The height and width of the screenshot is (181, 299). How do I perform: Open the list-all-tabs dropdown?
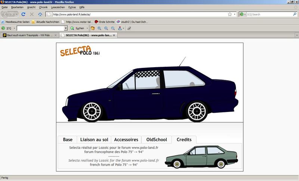[297, 35]
